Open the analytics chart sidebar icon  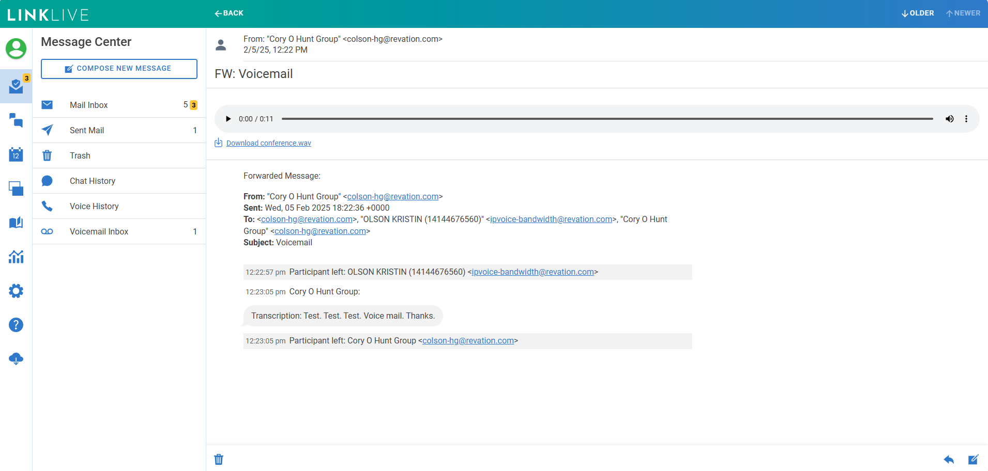[16, 257]
